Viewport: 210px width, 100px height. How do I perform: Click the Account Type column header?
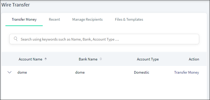[x=148, y=59]
